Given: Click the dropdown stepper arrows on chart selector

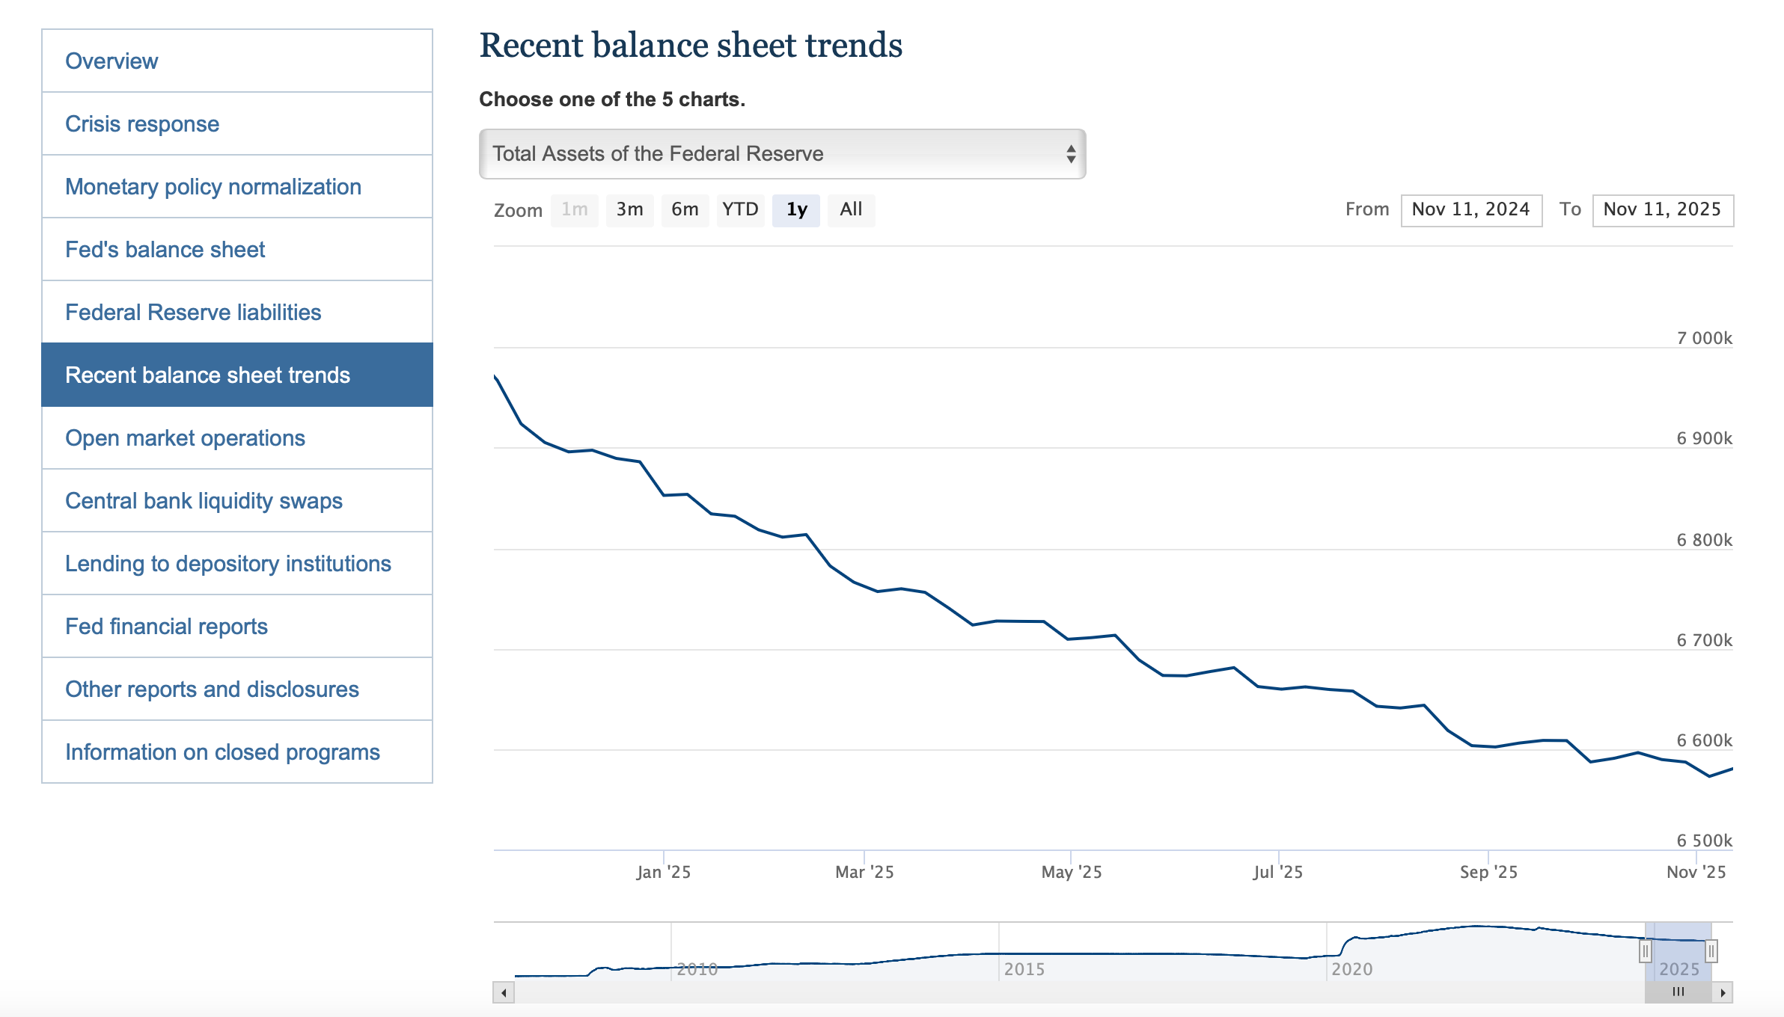Looking at the screenshot, I should coord(1072,154).
